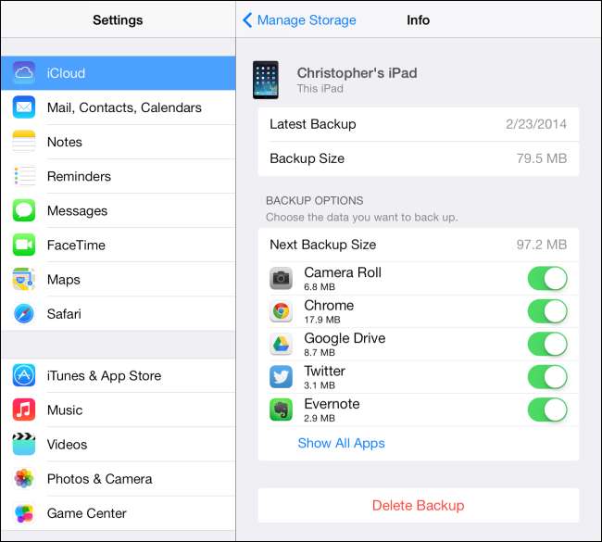
Task: Tap the Camera Roll label
Action: click(x=343, y=272)
